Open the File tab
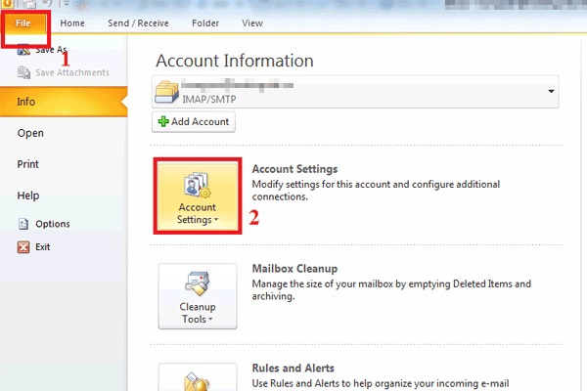This screenshot has height=391, width=587. (x=23, y=24)
